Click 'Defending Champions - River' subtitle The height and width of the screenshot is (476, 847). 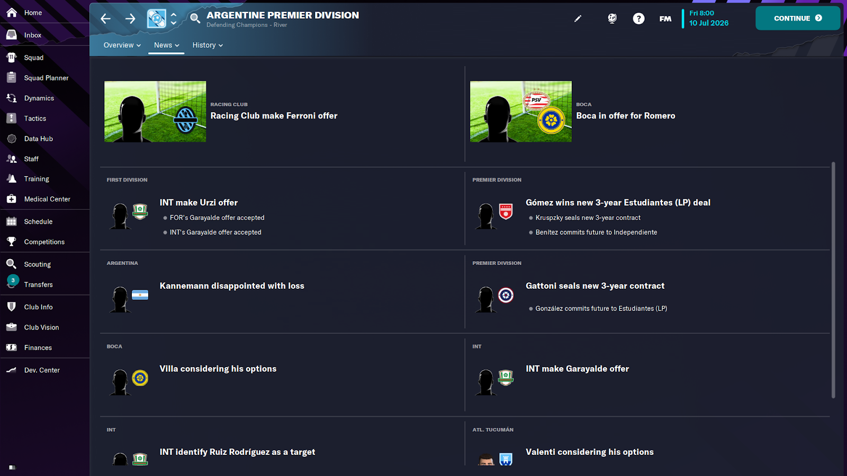(x=247, y=25)
